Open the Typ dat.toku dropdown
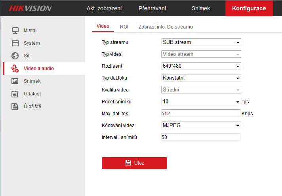The height and width of the screenshot is (196, 282). 201,78
